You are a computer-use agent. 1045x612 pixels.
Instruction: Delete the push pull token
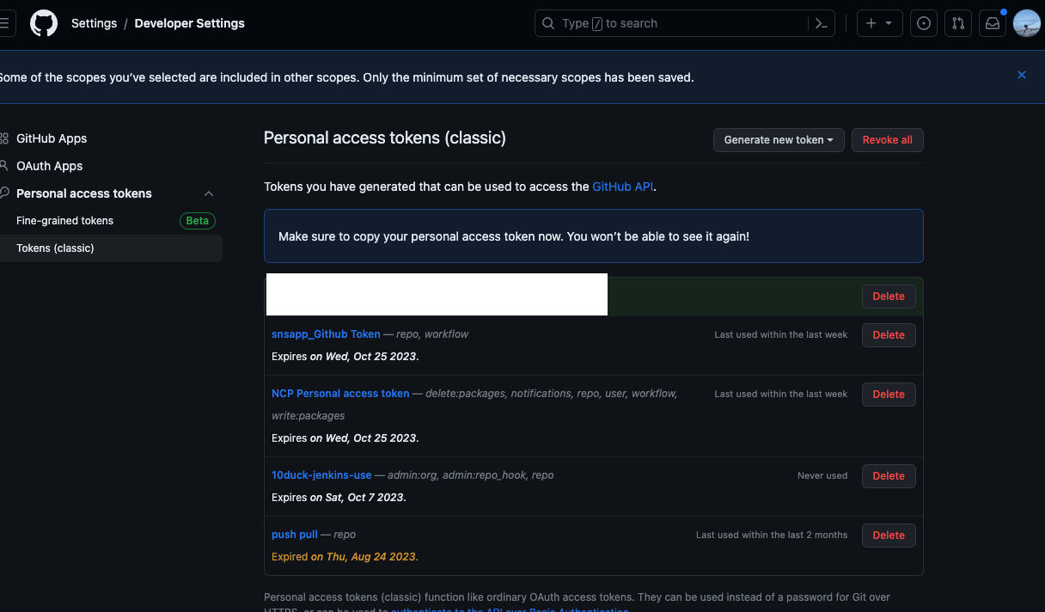(889, 535)
